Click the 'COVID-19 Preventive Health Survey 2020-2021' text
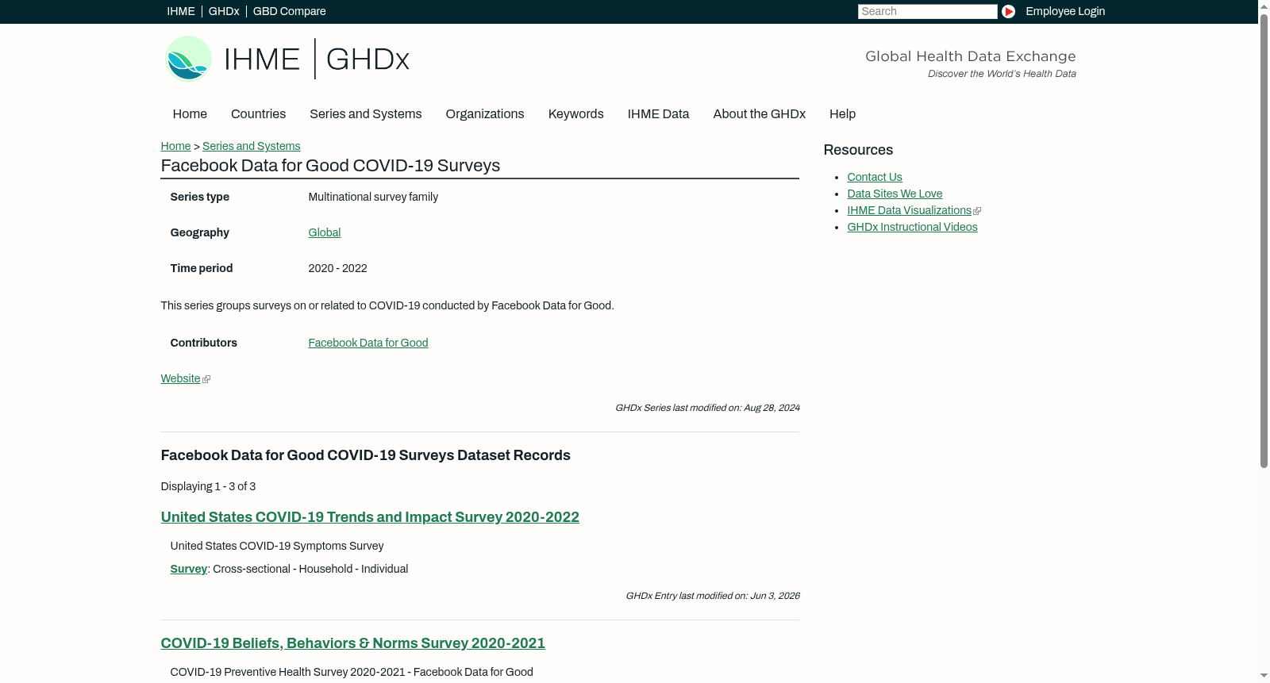 point(352,672)
